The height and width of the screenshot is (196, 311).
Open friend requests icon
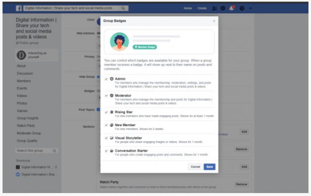pyautogui.click(x=214, y=8)
